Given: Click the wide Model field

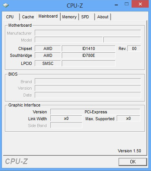Looking at the screenshot, I should click(x=69, y=40).
